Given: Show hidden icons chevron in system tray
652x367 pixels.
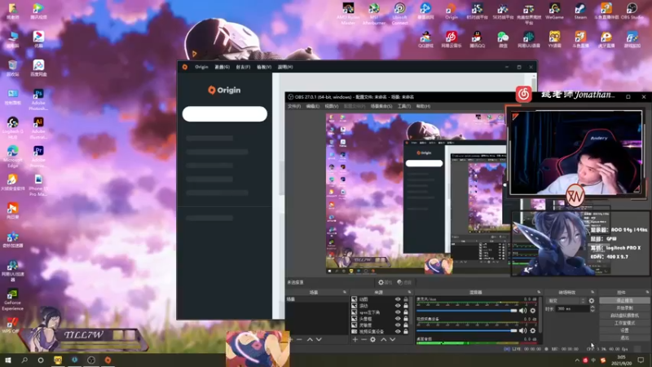Looking at the screenshot, I should click(577, 360).
